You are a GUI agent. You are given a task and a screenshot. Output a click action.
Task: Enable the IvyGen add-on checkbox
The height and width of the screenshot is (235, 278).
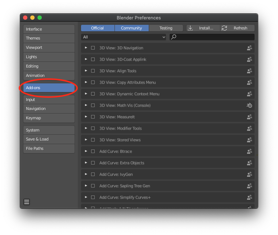[93, 174]
